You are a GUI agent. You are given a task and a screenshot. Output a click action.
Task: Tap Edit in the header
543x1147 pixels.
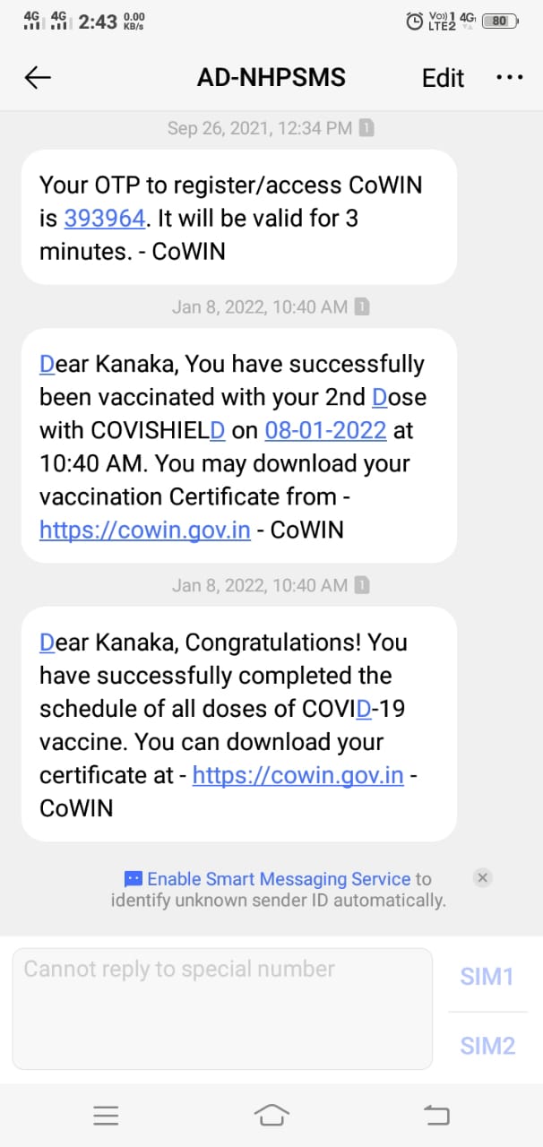click(443, 78)
